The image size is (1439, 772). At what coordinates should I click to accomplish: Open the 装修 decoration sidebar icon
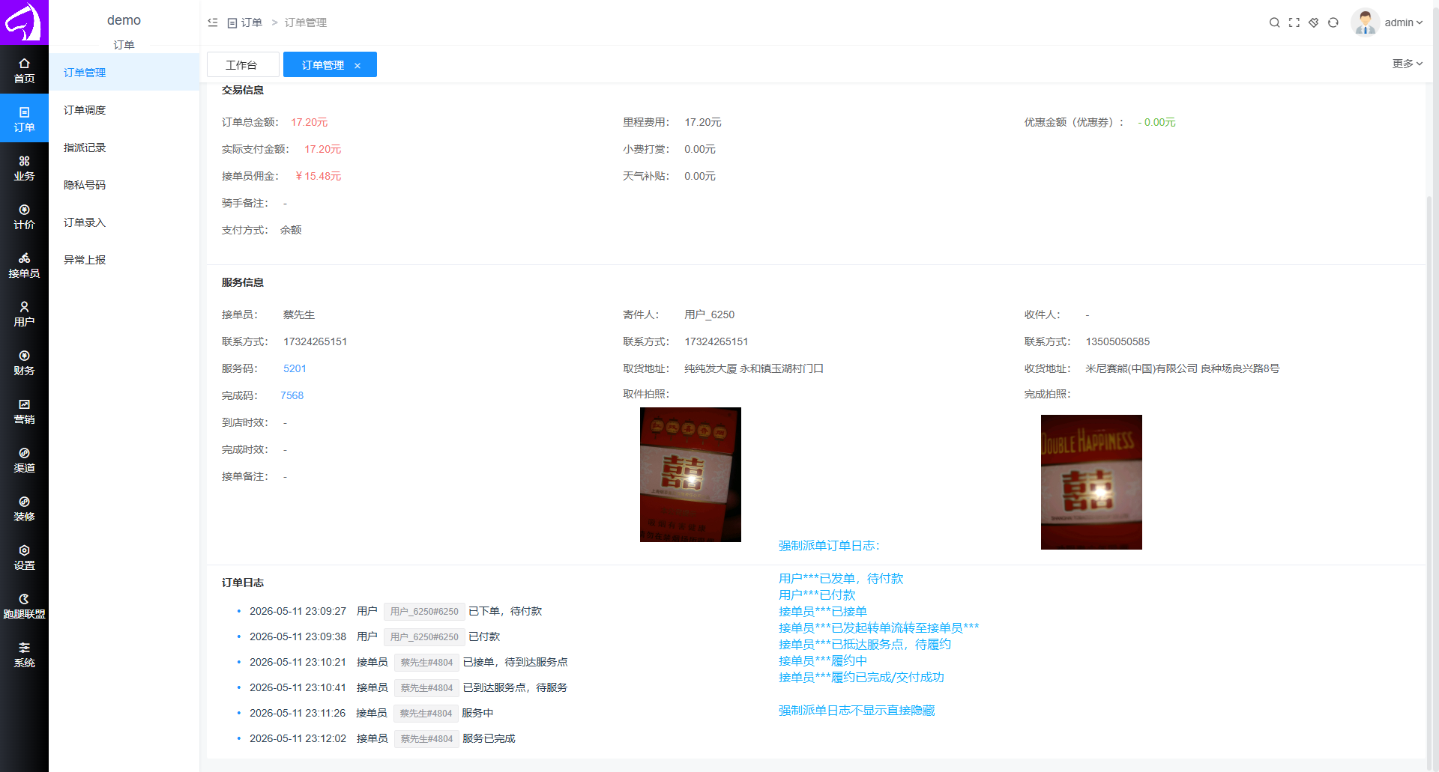(x=24, y=508)
